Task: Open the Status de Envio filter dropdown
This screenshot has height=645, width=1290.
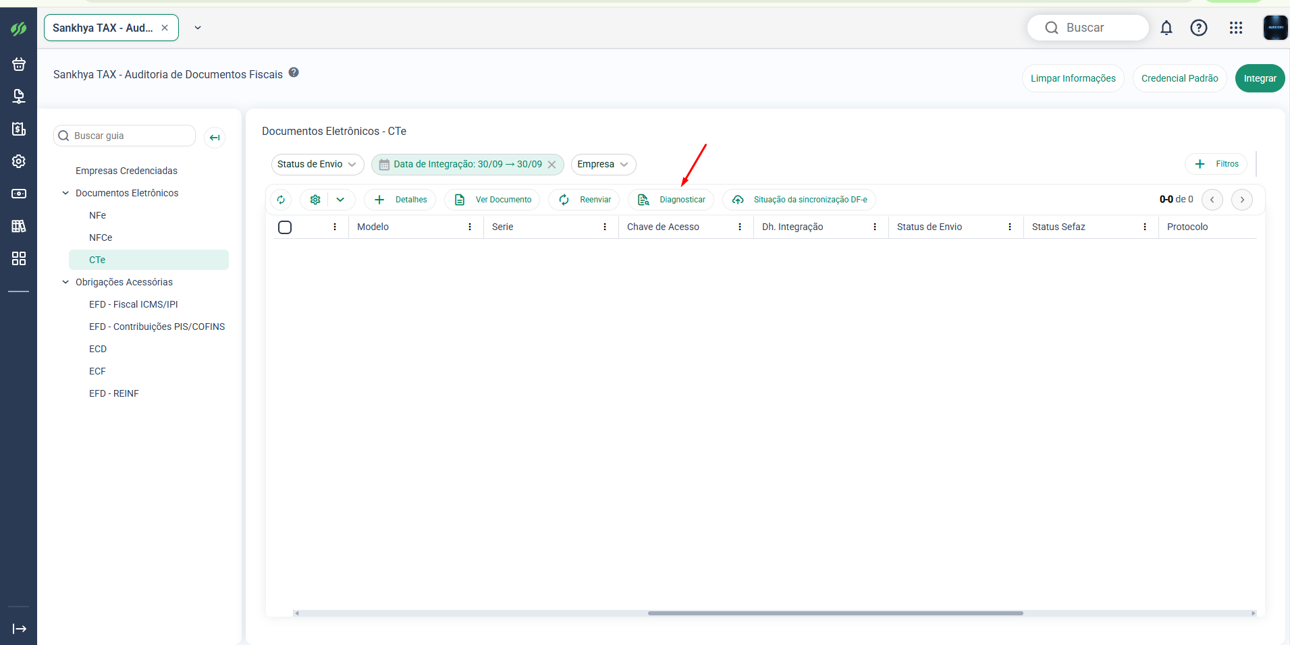Action: (317, 165)
